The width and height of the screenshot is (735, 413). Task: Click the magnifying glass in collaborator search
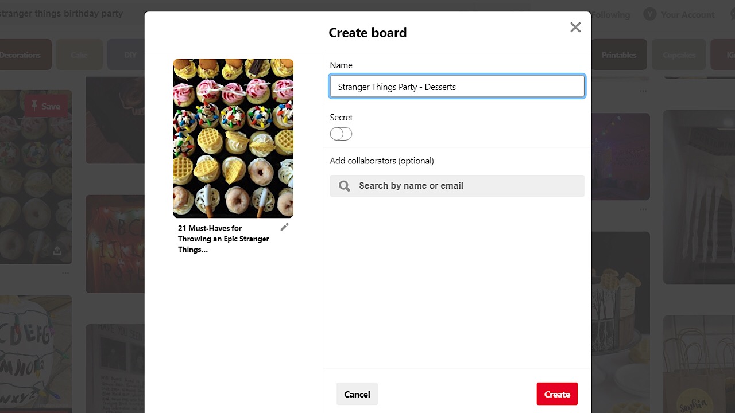pos(345,186)
